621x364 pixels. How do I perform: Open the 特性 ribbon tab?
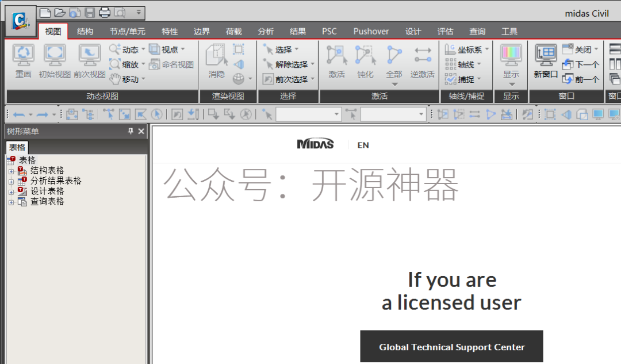pyautogui.click(x=170, y=31)
